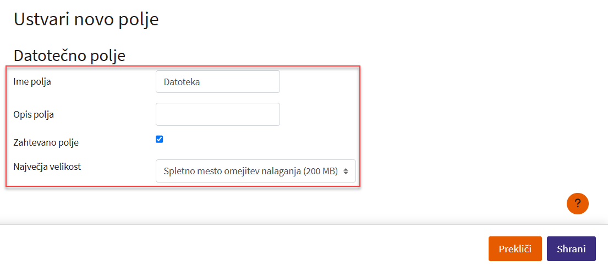The image size is (608, 271).
Task: Open help using the round ? button
Action: click(577, 203)
